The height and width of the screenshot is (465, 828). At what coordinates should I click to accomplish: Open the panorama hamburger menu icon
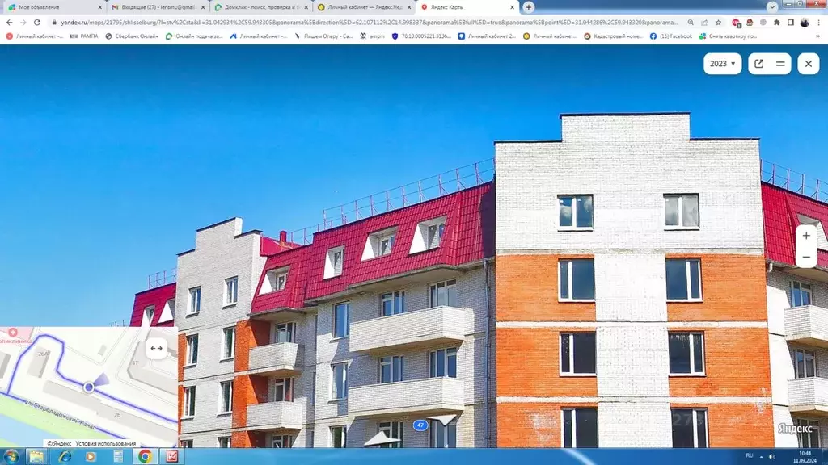tap(779, 63)
